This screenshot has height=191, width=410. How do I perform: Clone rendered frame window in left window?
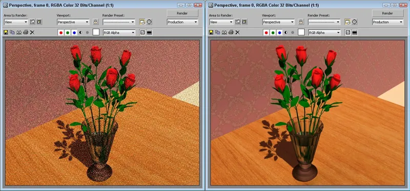pyautogui.click(x=19, y=32)
